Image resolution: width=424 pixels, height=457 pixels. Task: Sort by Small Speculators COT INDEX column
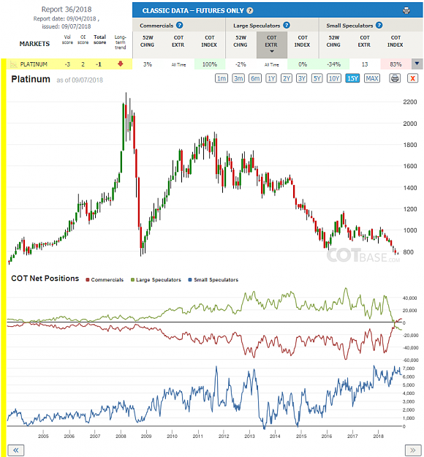tap(395, 41)
